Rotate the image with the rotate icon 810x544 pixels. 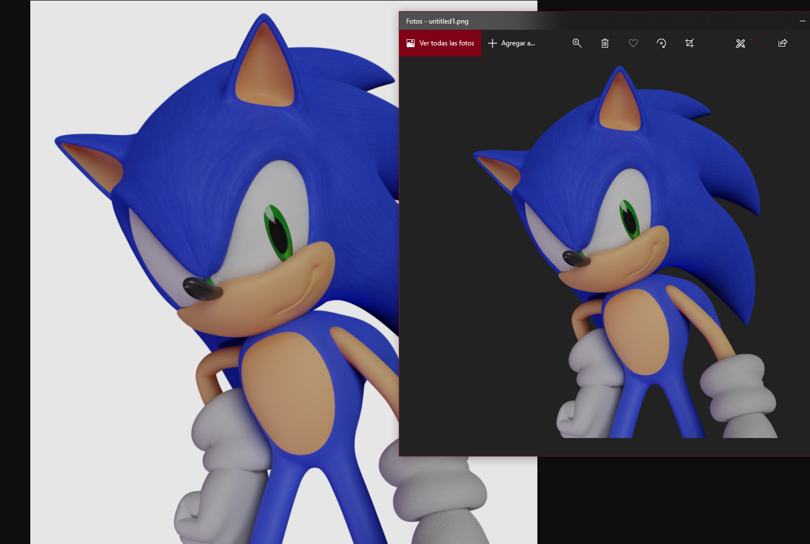tap(661, 43)
